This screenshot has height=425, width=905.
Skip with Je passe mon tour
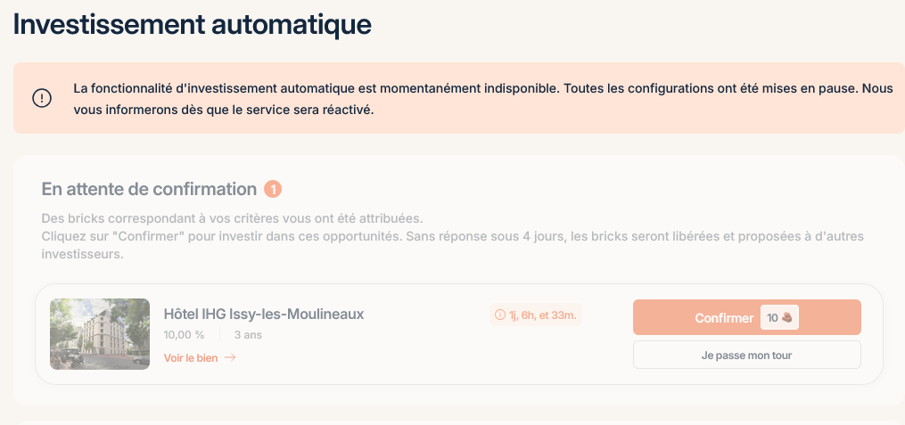[x=746, y=355]
